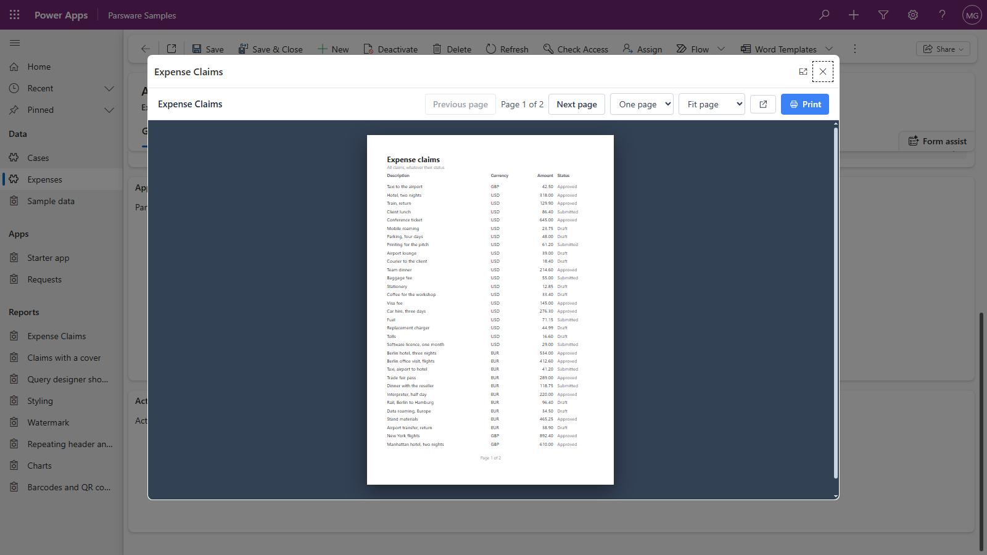This screenshot has width=987, height=555.
Task: Open Sample data in the sidebar
Action: (x=62, y=201)
